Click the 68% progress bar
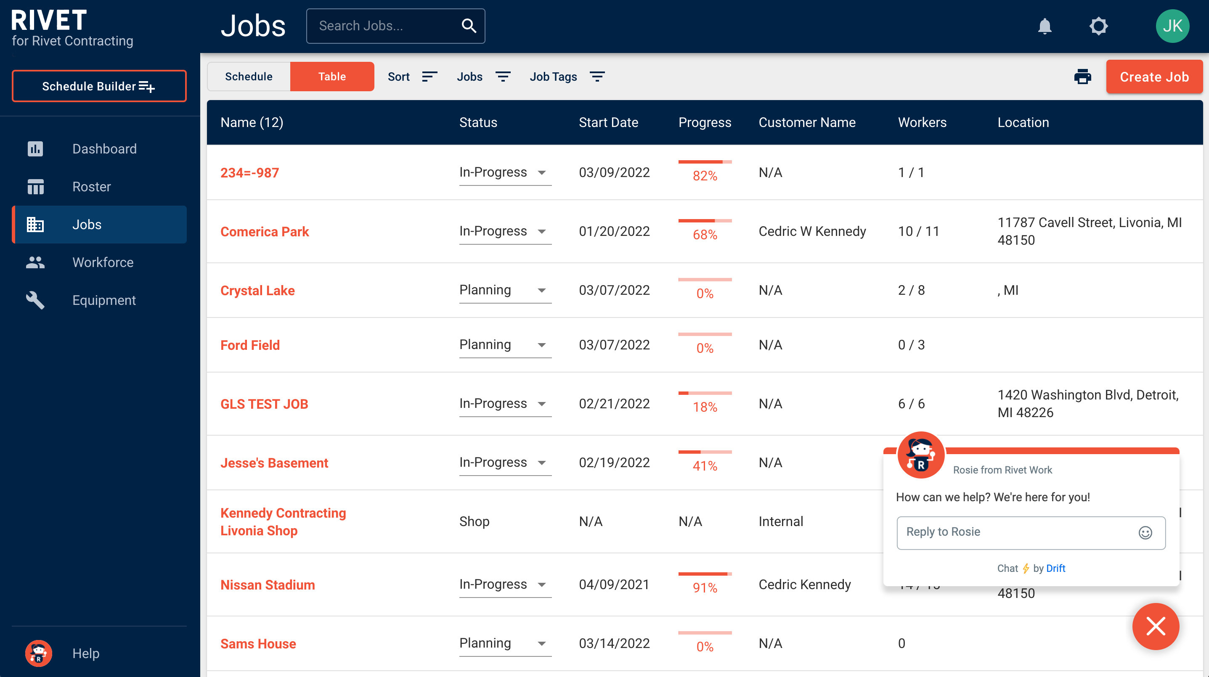This screenshot has width=1209, height=677. pyautogui.click(x=705, y=220)
